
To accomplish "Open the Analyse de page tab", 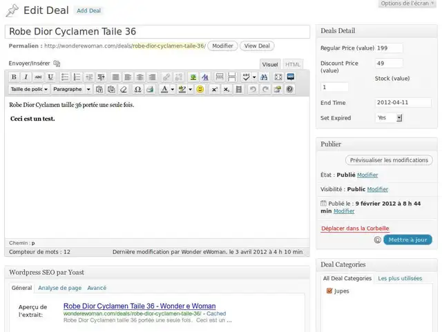I will tap(60, 288).
